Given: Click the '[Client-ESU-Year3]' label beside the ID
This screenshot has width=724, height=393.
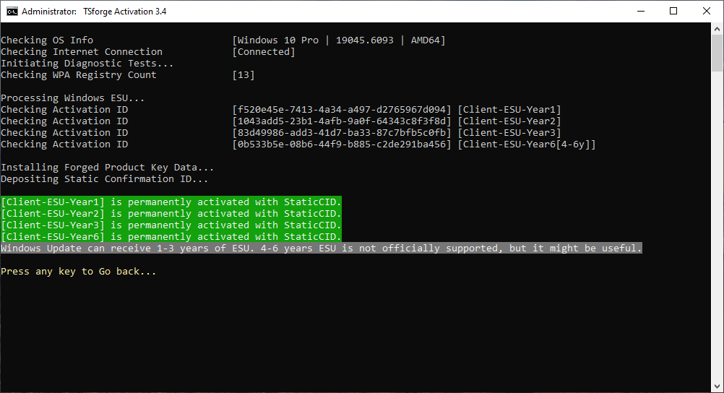Looking at the screenshot, I should point(509,132).
